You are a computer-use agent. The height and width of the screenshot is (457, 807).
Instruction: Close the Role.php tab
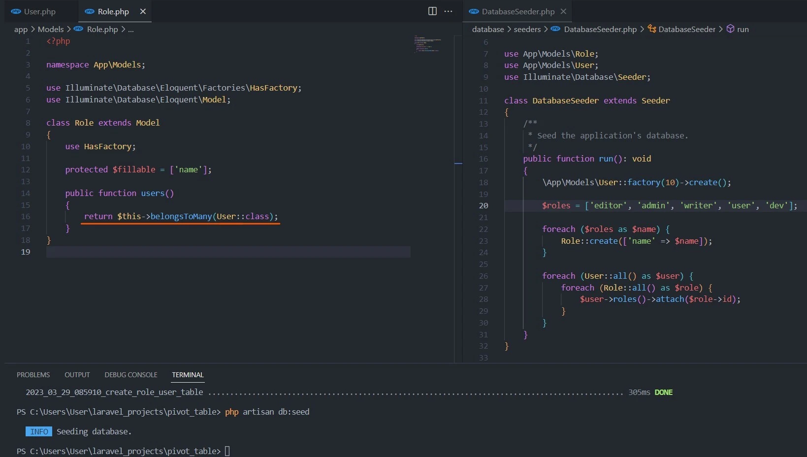tap(143, 11)
